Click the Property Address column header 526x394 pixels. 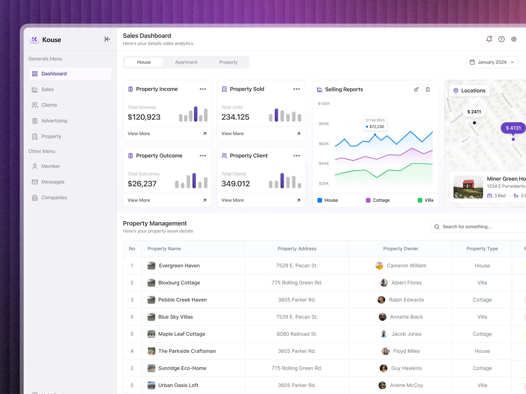297,249
